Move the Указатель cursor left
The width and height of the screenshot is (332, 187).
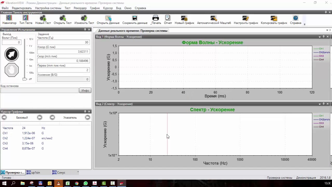pyautogui.click(x=52, y=117)
